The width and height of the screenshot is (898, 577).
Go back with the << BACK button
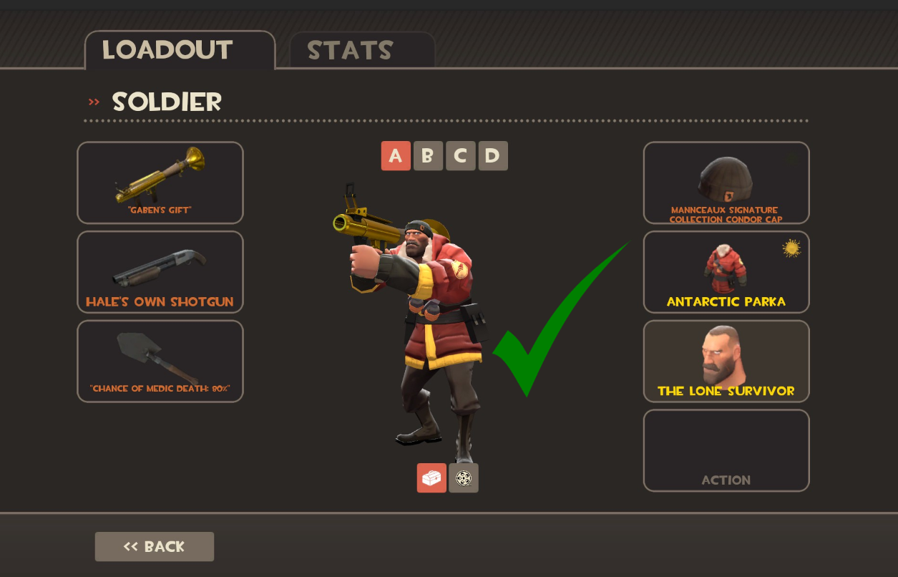click(155, 546)
